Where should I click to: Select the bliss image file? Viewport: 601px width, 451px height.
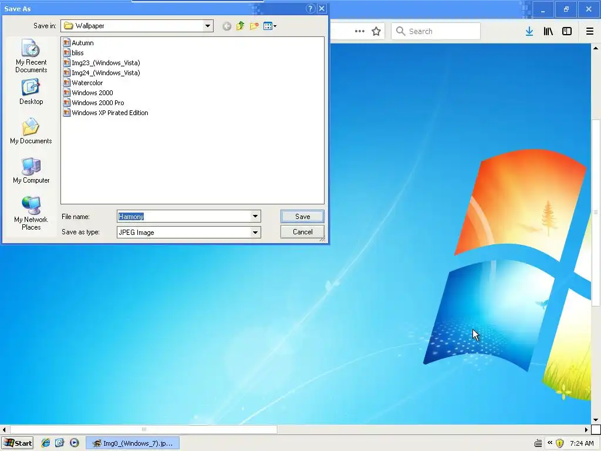pos(73,52)
